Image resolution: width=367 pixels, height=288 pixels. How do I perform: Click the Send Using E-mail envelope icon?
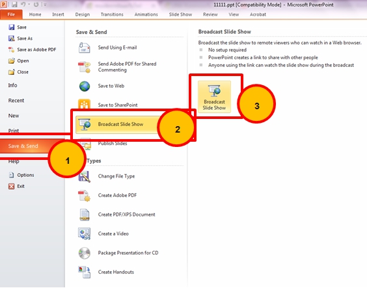(85, 47)
